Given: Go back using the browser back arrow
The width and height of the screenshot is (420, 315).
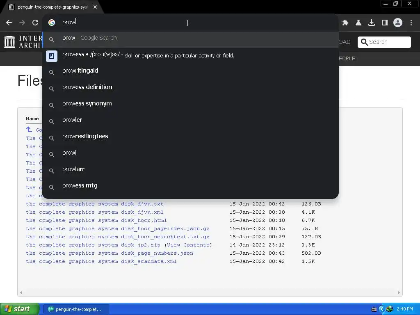Looking at the screenshot, I should (x=9, y=23).
